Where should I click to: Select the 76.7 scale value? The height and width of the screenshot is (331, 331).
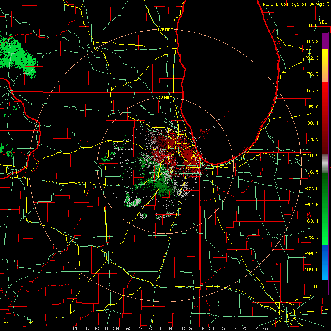[313, 74]
